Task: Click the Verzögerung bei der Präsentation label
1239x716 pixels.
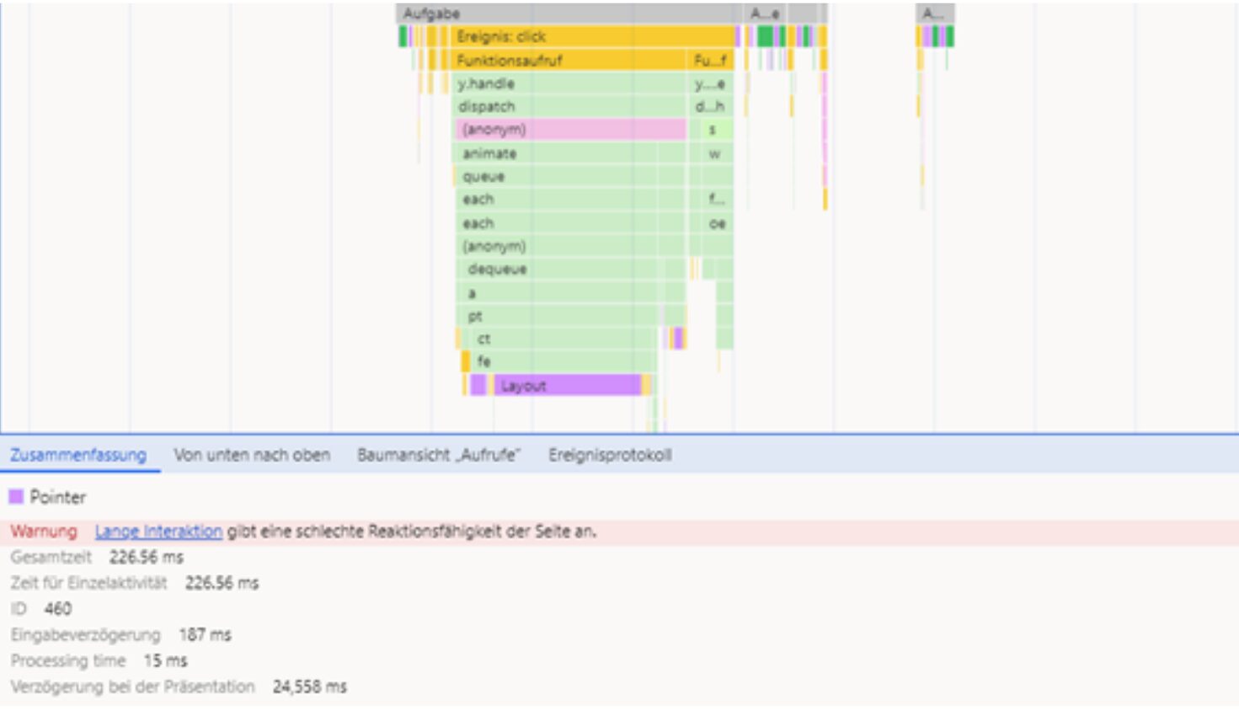Action: click(132, 687)
